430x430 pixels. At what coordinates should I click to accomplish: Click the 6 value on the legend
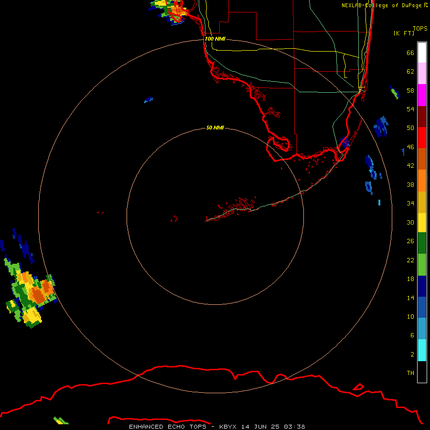tap(412, 335)
